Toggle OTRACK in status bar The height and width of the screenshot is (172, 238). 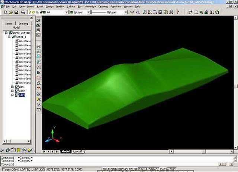tap(154, 169)
